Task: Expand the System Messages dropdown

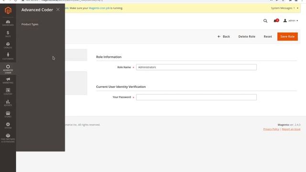Action: (284, 8)
